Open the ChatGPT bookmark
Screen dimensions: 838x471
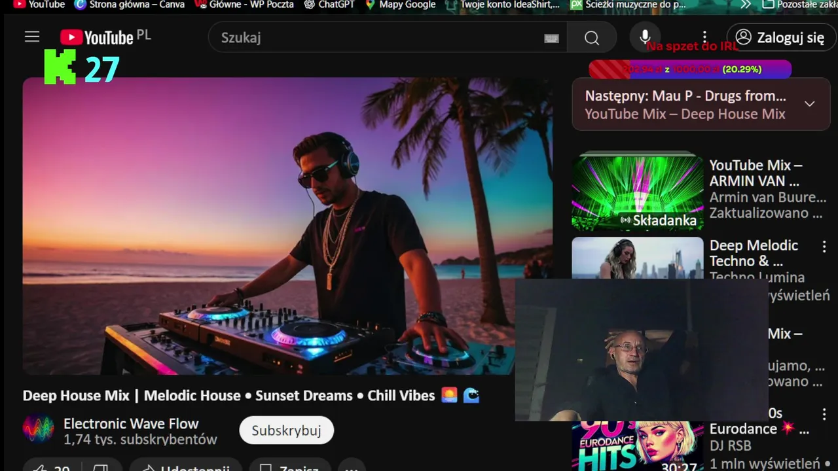point(329,5)
